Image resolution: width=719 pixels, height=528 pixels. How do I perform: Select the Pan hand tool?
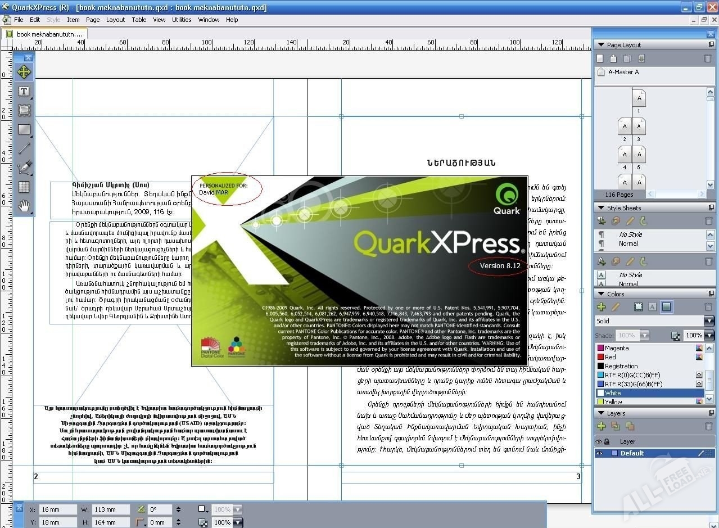pyautogui.click(x=24, y=206)
